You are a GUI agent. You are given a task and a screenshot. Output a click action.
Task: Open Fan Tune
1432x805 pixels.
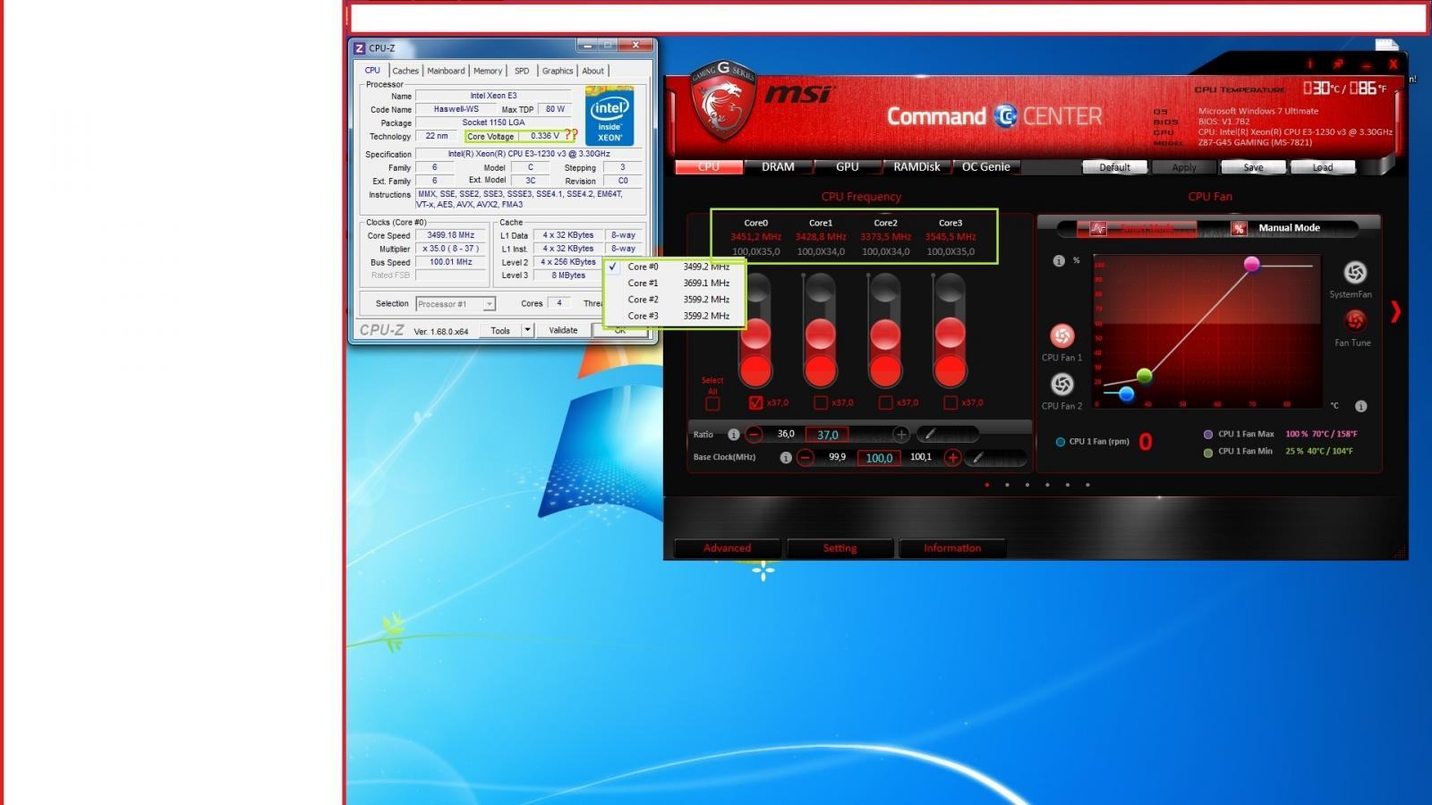1354,320
